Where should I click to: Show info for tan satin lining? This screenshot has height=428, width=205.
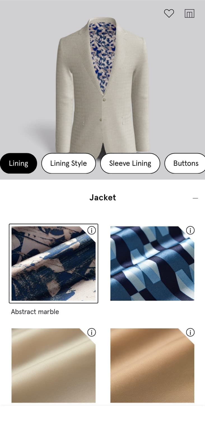tap(190, 333)
